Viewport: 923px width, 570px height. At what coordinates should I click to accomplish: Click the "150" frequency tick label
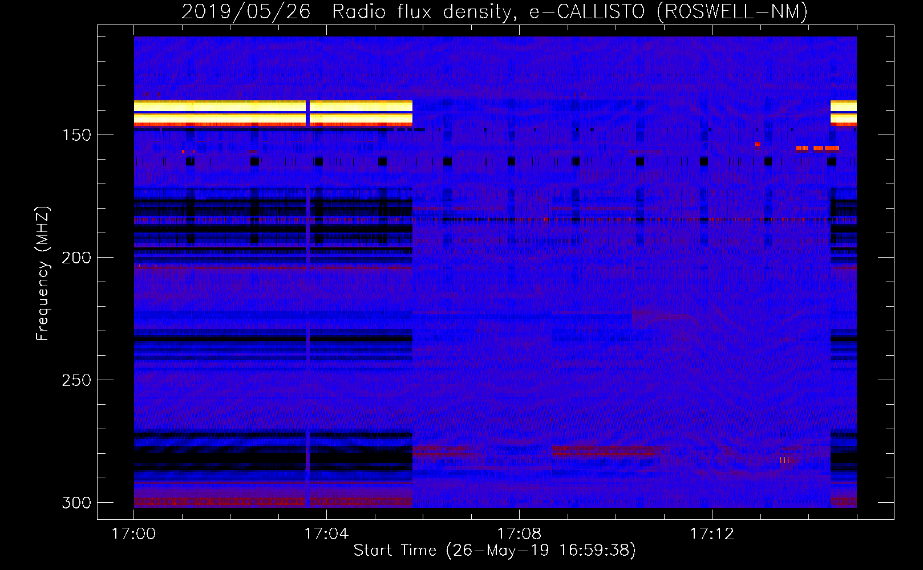point(76,135)
